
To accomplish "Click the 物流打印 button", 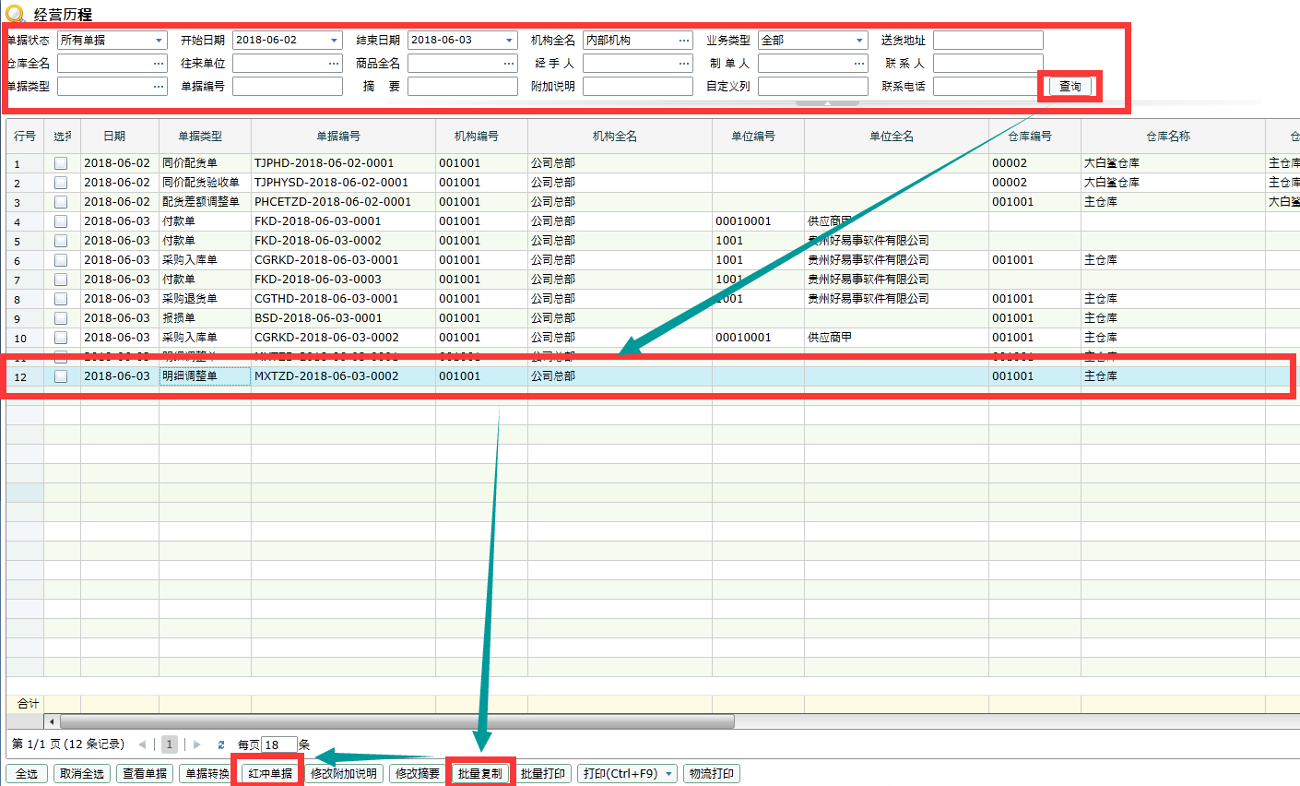I will coord(712,774).
